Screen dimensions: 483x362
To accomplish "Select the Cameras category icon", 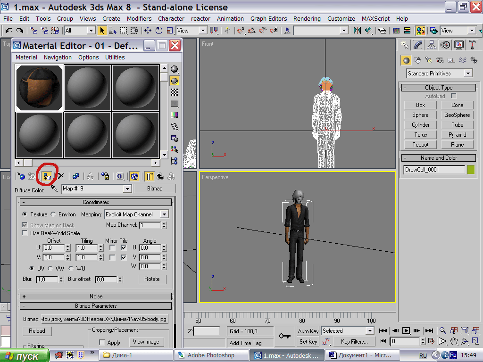I will point(440,60).
